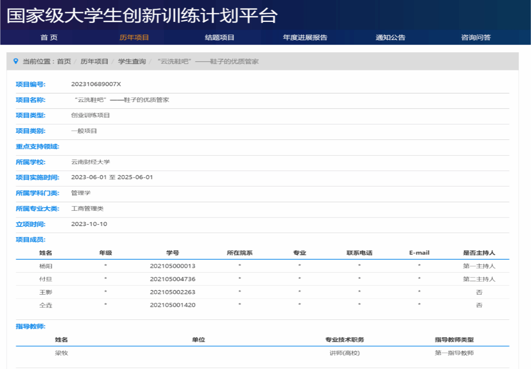
Task: Click the 第一主持人 cell
Action: click(479, 266)
